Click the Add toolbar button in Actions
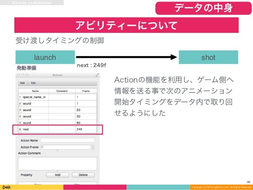The width and height of the screenshot is (253, 190). click(23, 83)
